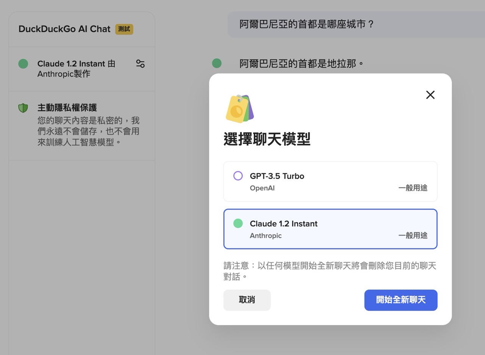Viewport: 485px width, 355px height.
Task: Click the 主動隱私權保護 heading
Action: (x=67, y=108)
